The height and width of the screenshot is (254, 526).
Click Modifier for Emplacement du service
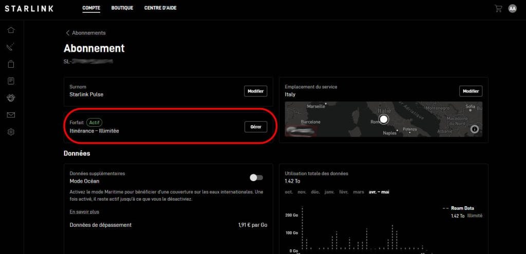[x=471, y=91]
